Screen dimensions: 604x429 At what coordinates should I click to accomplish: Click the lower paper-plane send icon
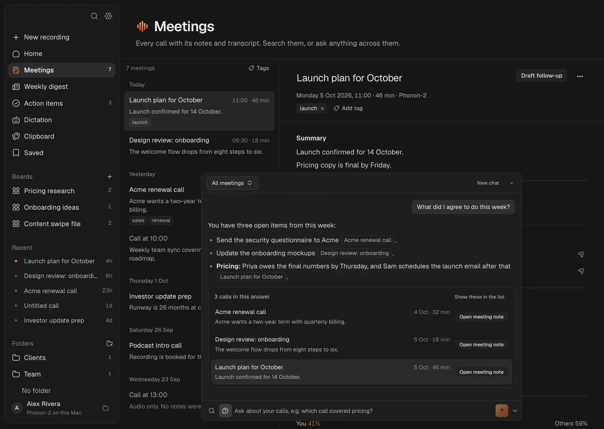click(x=581, y=271)
